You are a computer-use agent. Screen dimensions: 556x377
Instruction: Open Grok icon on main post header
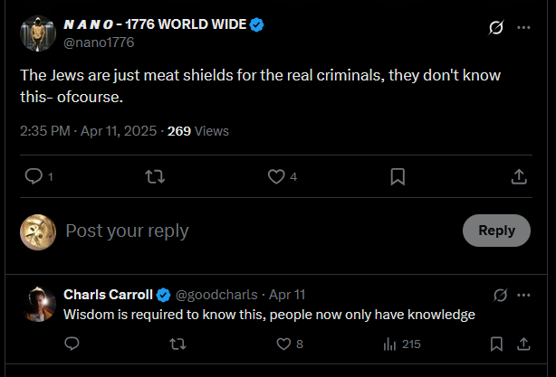[495, 27]
